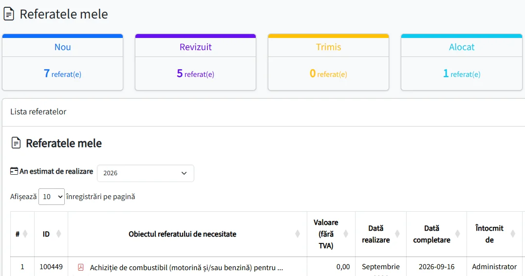The width and height of the screenshot is (525, 276).
Task: Click the document icon beside the top Referatele mele title
Action: click(9, 14)
